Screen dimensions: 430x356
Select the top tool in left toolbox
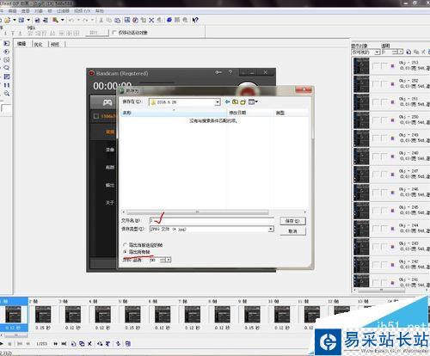(x=7, y=43)
